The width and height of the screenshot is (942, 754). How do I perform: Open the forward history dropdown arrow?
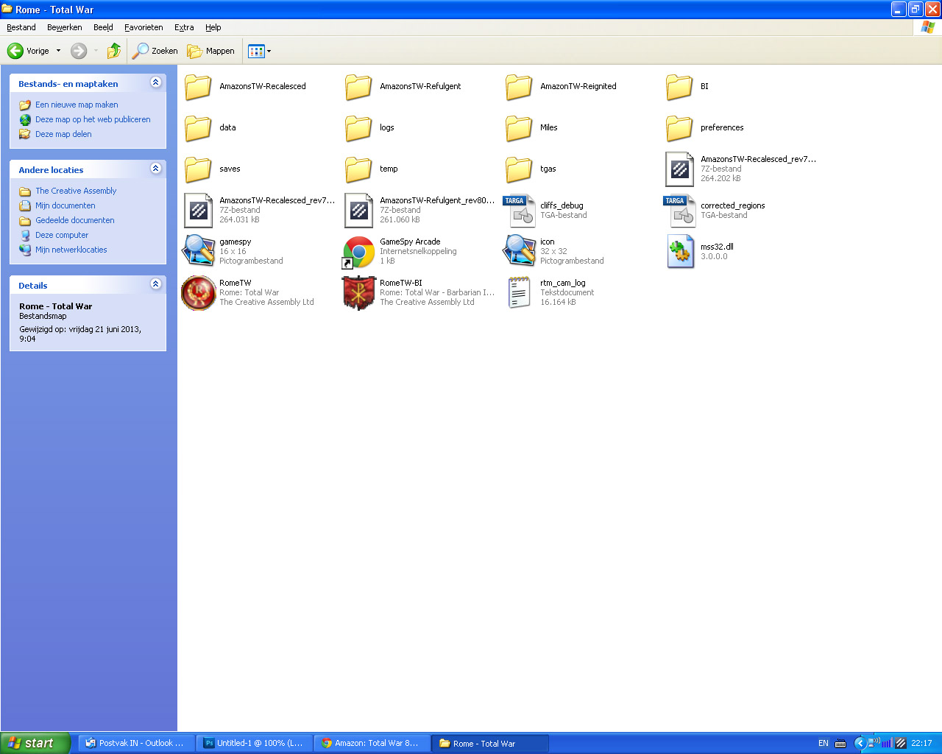[x=96, y=51]
